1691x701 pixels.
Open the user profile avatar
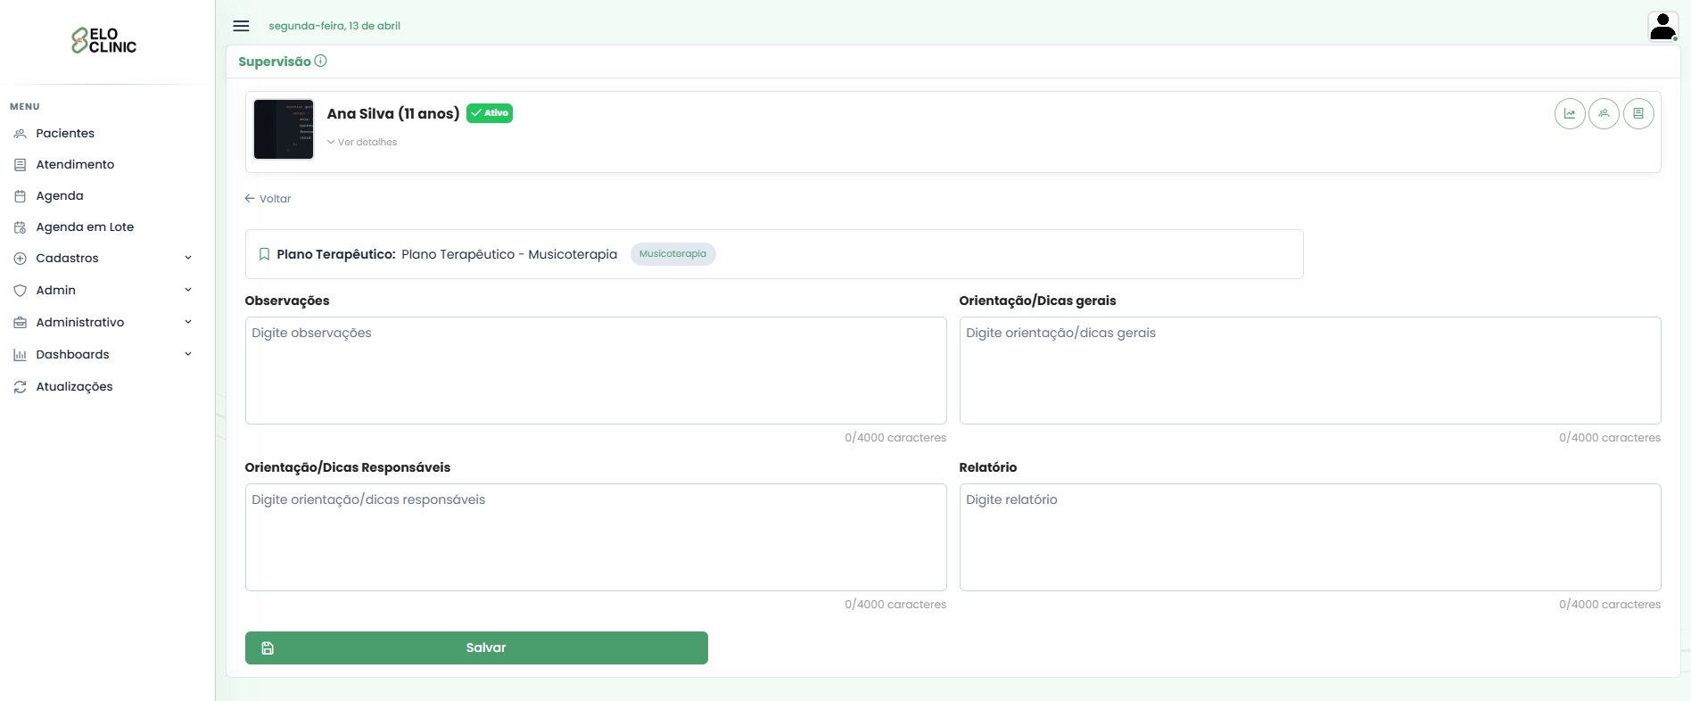[x=1662, y=27]
